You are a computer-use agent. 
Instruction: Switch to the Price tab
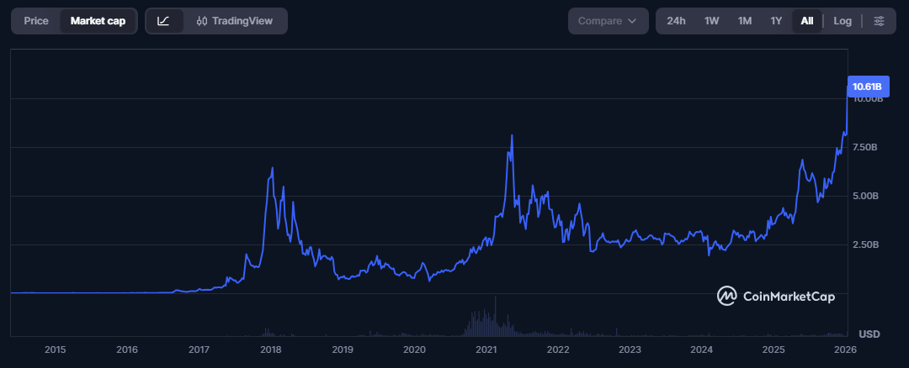[x=36, y=21]
